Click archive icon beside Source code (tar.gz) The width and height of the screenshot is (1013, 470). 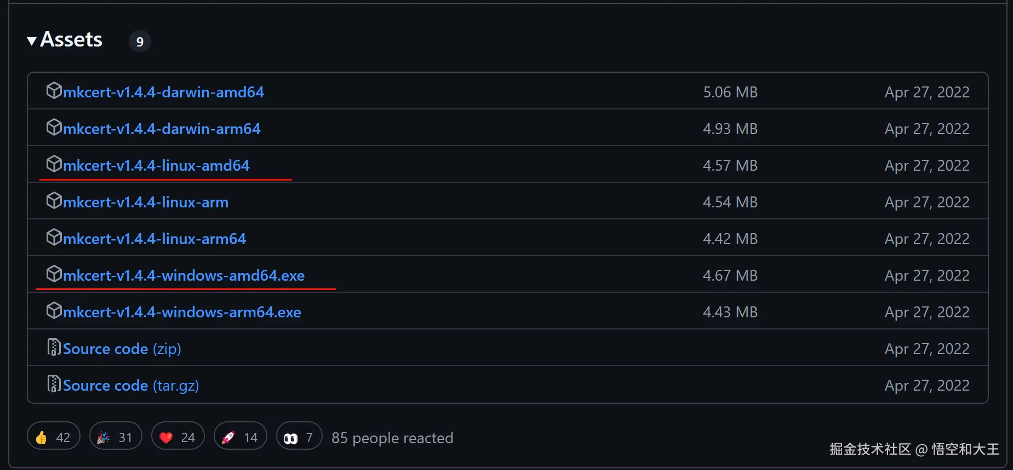coord(54,384)
